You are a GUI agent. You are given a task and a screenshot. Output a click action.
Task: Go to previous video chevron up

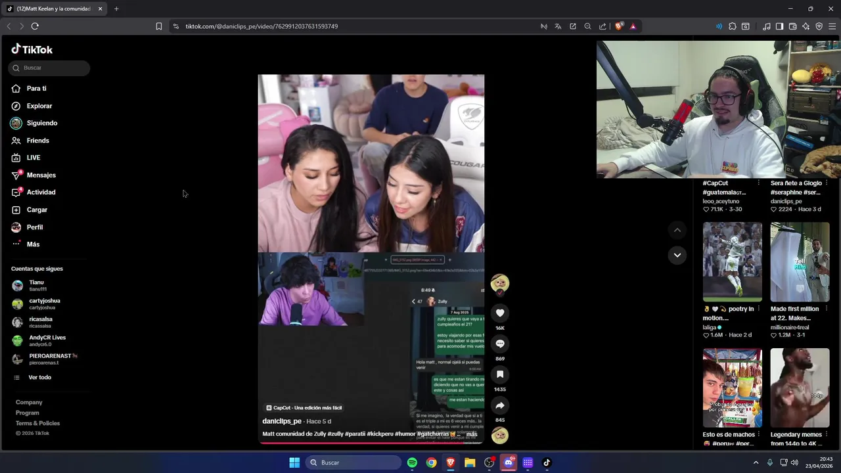tap(677, 230)
